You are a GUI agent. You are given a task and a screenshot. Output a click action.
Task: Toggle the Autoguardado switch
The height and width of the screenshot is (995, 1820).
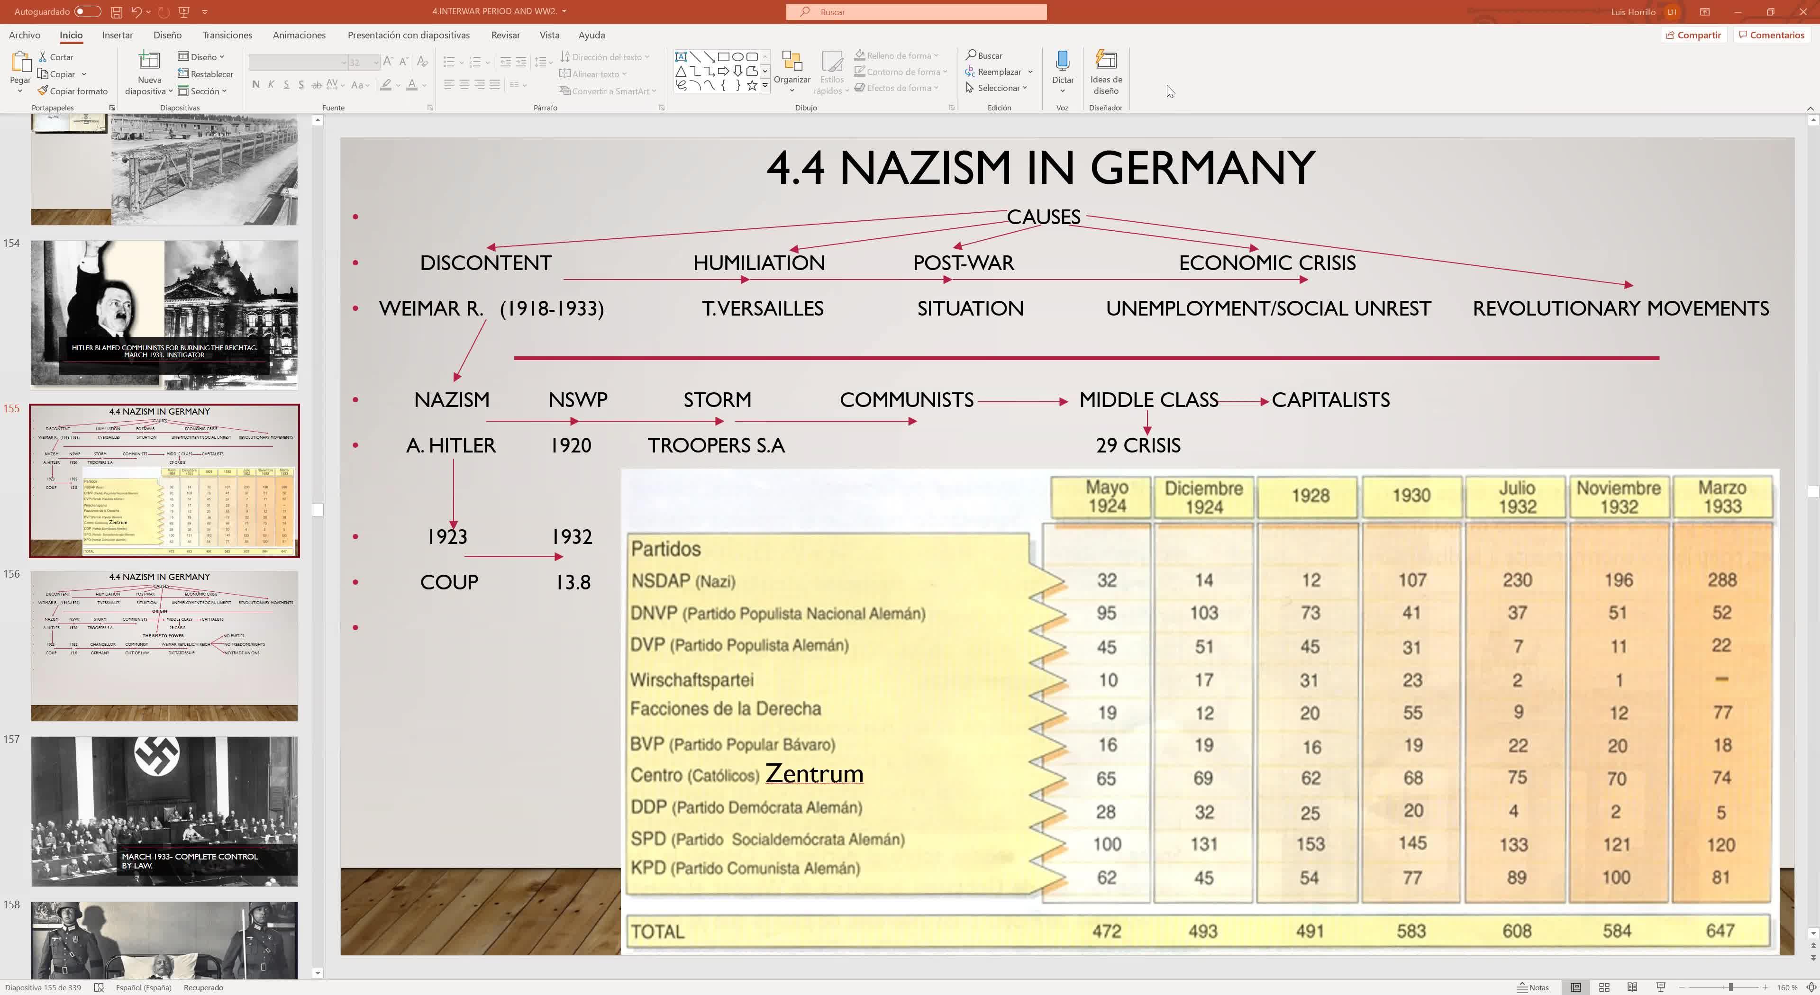tap(87, 11)
